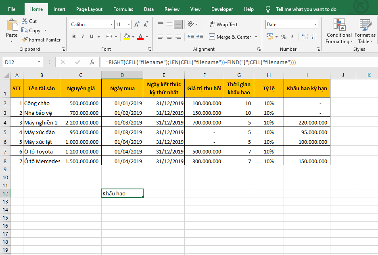Expand the Date number format dropdown
378x255 pixels.
pyautogui.click(x=315, y=25)
